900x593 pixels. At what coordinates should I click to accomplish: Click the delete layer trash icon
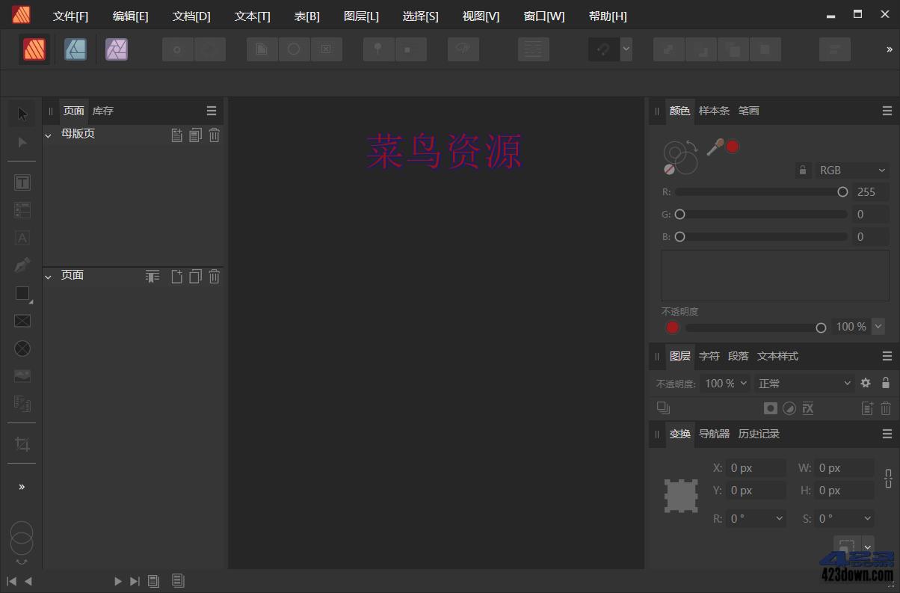[886, 408]
